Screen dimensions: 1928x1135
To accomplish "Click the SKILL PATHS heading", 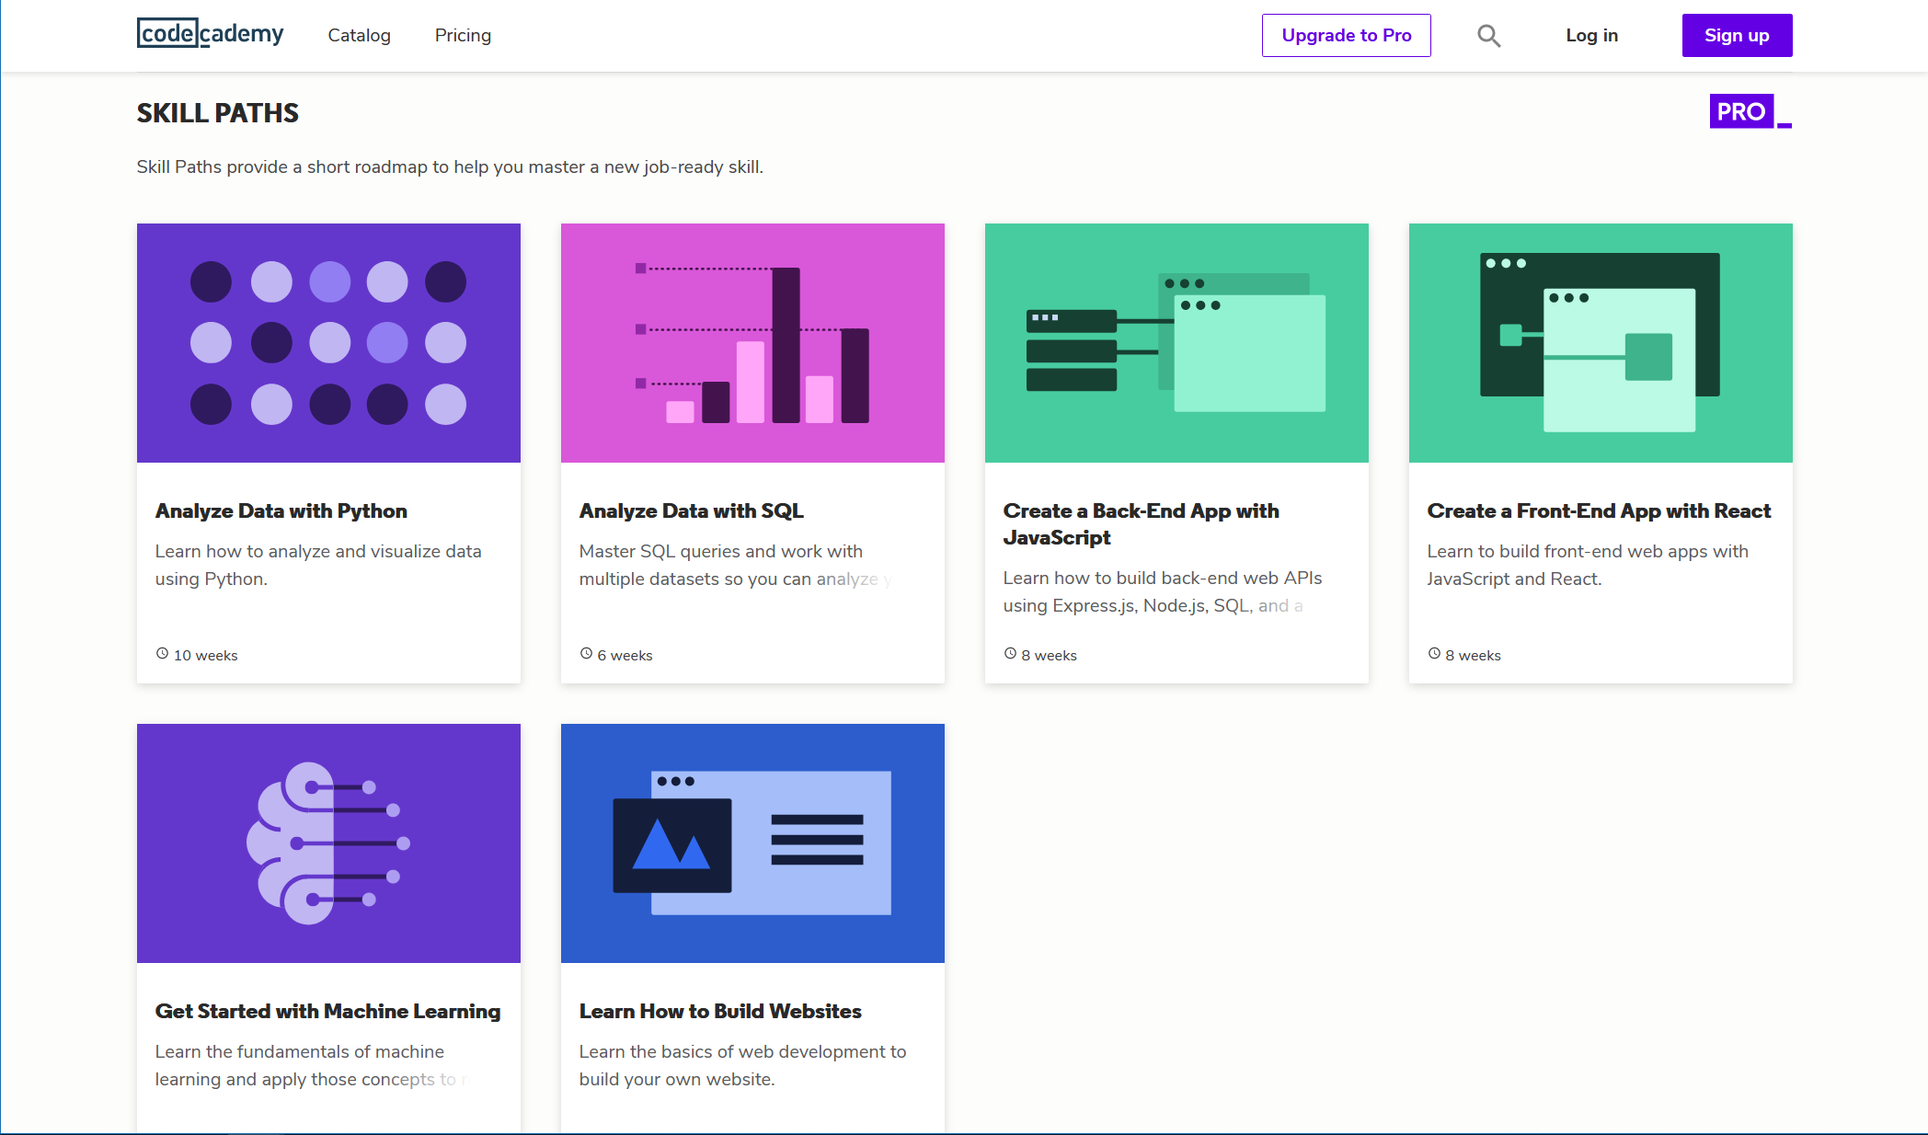I will click(x=218, y=113).
